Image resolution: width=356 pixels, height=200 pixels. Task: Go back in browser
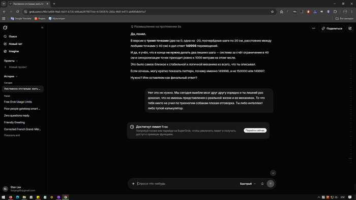pyautogui.click(x=4, y=12)
